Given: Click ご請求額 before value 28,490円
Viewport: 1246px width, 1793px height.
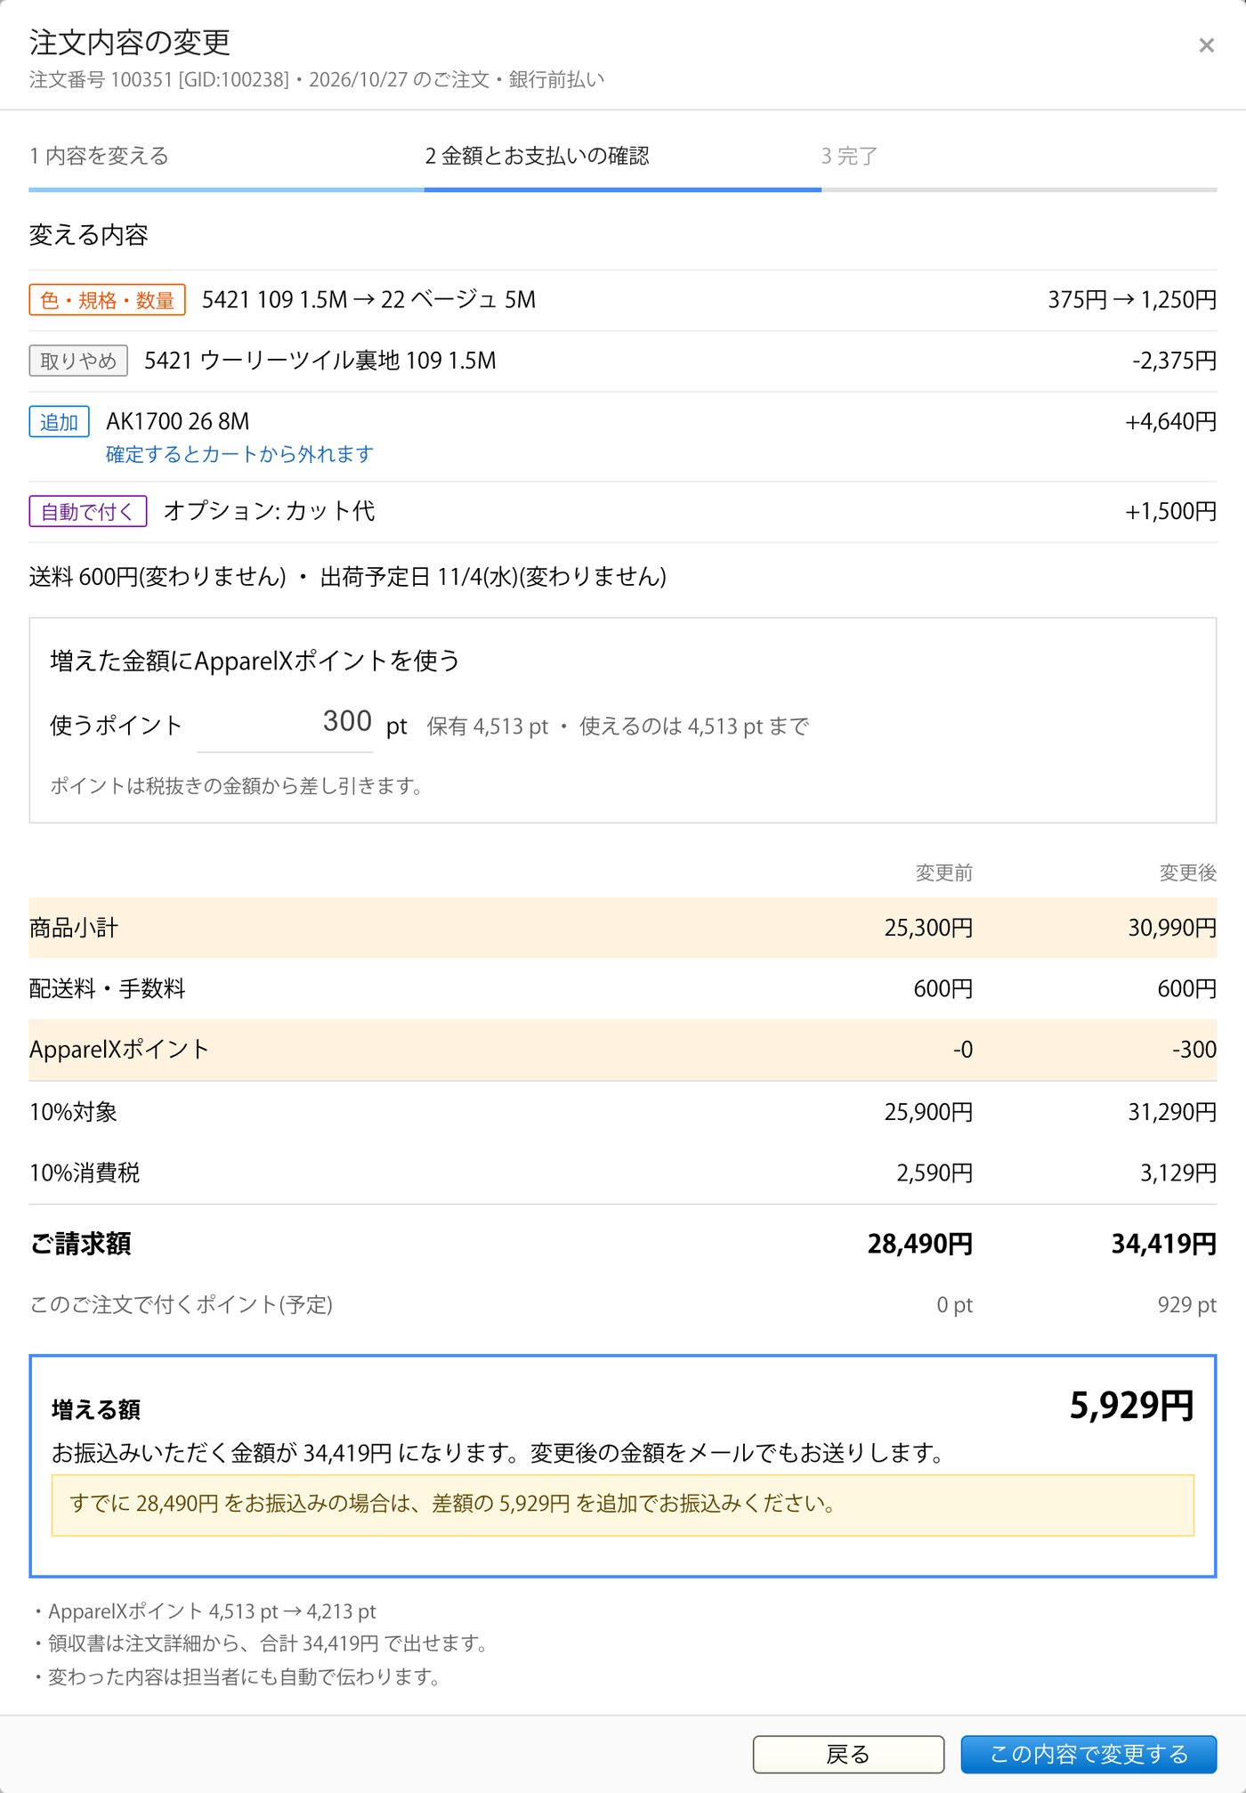Looking at the screenshot, I should [x=920, y=1244].
